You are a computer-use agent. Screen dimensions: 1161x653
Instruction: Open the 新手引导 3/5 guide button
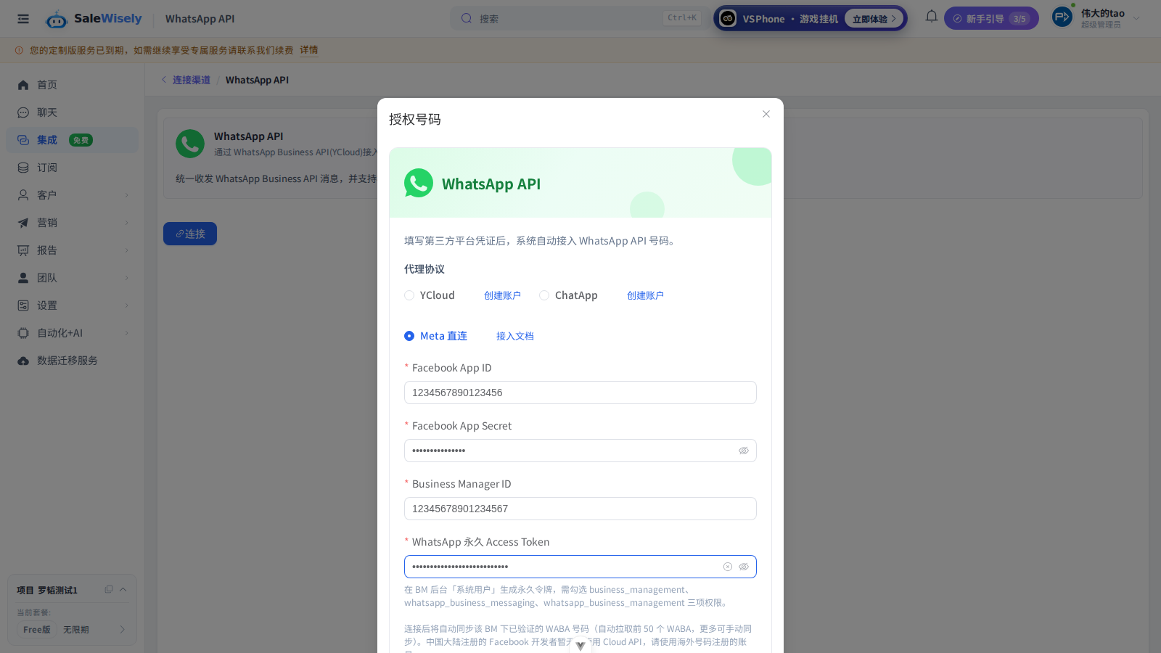991,19
